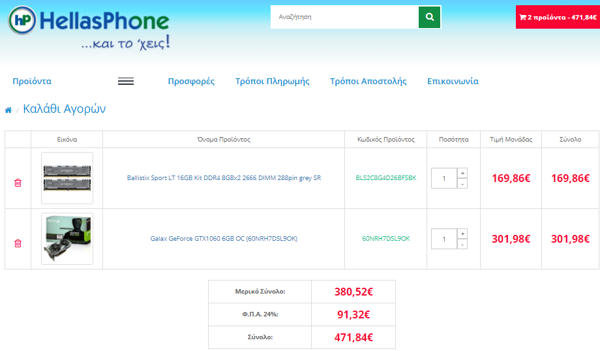600x351 pixels.
Task: Click the Μερικό Σύνολο value 380,52€
Action: [x=353, y=292]
